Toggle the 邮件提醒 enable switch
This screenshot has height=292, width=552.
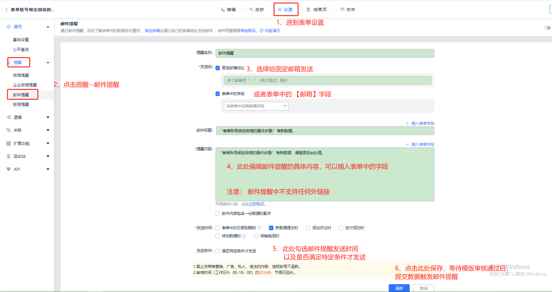click(547, 28)
